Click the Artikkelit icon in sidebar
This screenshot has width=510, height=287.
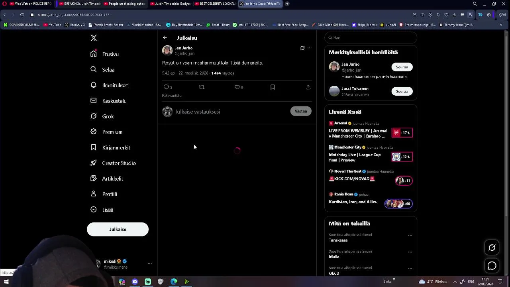tap(94, 178)
